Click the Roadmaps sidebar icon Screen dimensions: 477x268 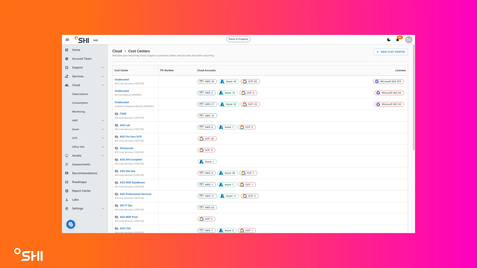pyautogui.click(x=67, y=182)
